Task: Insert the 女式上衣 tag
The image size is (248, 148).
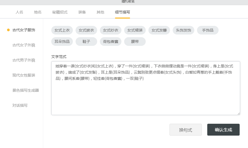Action: click(x=62, y=30)
